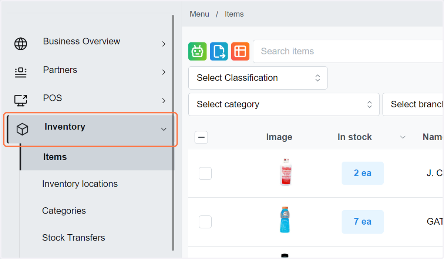Click the 2 ea stock badge
The height and width of the screenshot is (259, 444).
363,173
